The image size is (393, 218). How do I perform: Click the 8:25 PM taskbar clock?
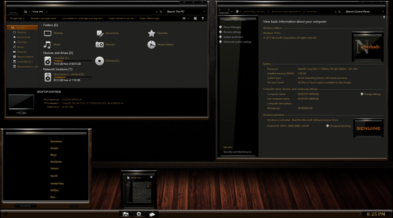point(376,214)
